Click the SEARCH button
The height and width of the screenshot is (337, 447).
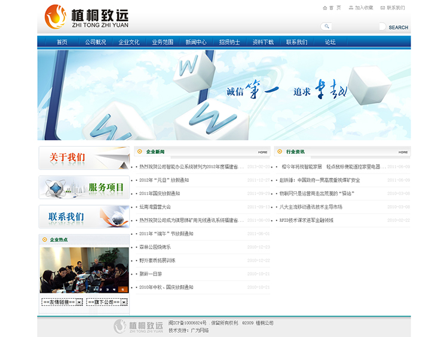[x=398, y=27]
